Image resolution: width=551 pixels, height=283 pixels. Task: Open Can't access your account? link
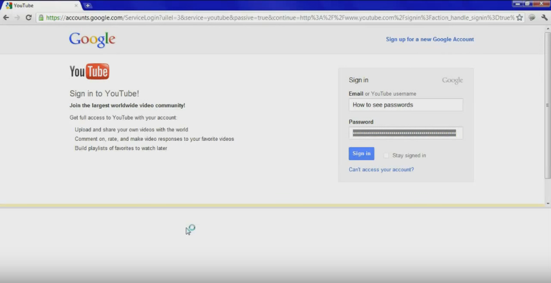point(382,169)
